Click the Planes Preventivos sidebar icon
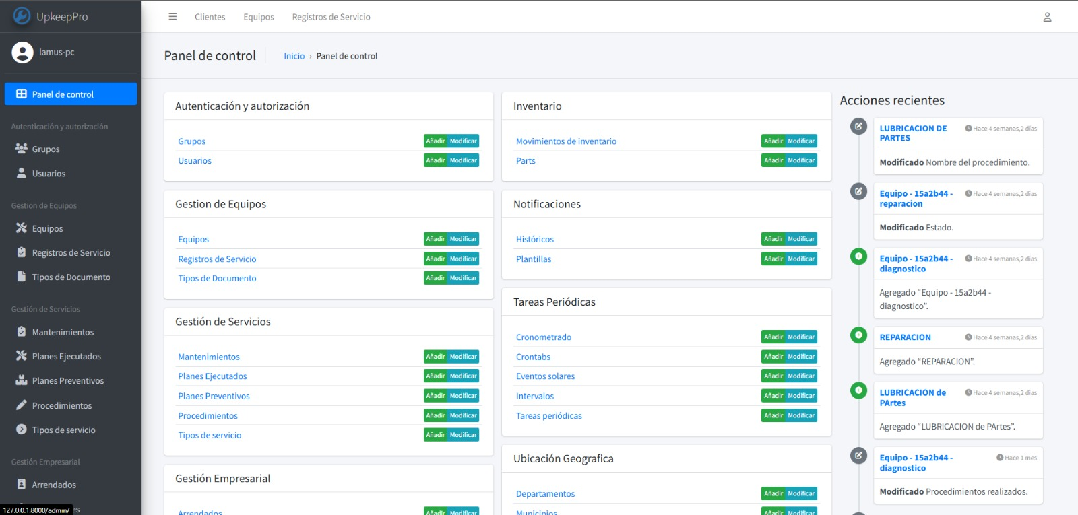This screenshot has height=515, width=1078. 22,380
